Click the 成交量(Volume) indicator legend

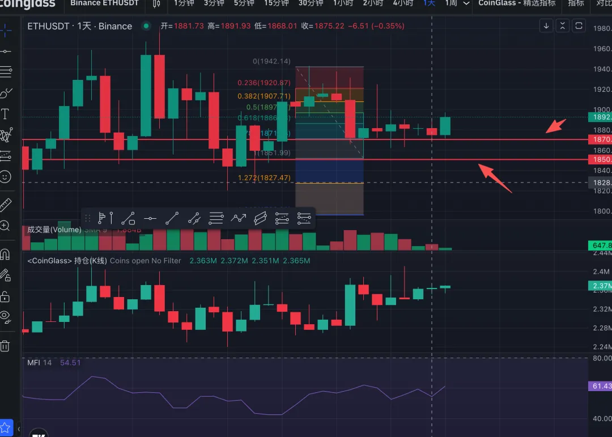click(x=54, y=230)
